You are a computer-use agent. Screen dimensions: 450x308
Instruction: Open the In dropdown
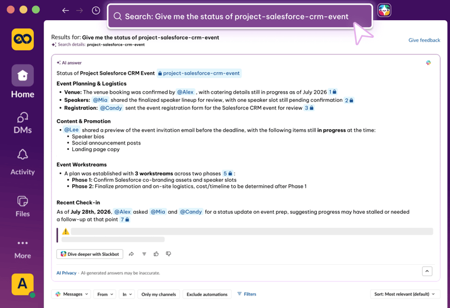pos(127,294)
